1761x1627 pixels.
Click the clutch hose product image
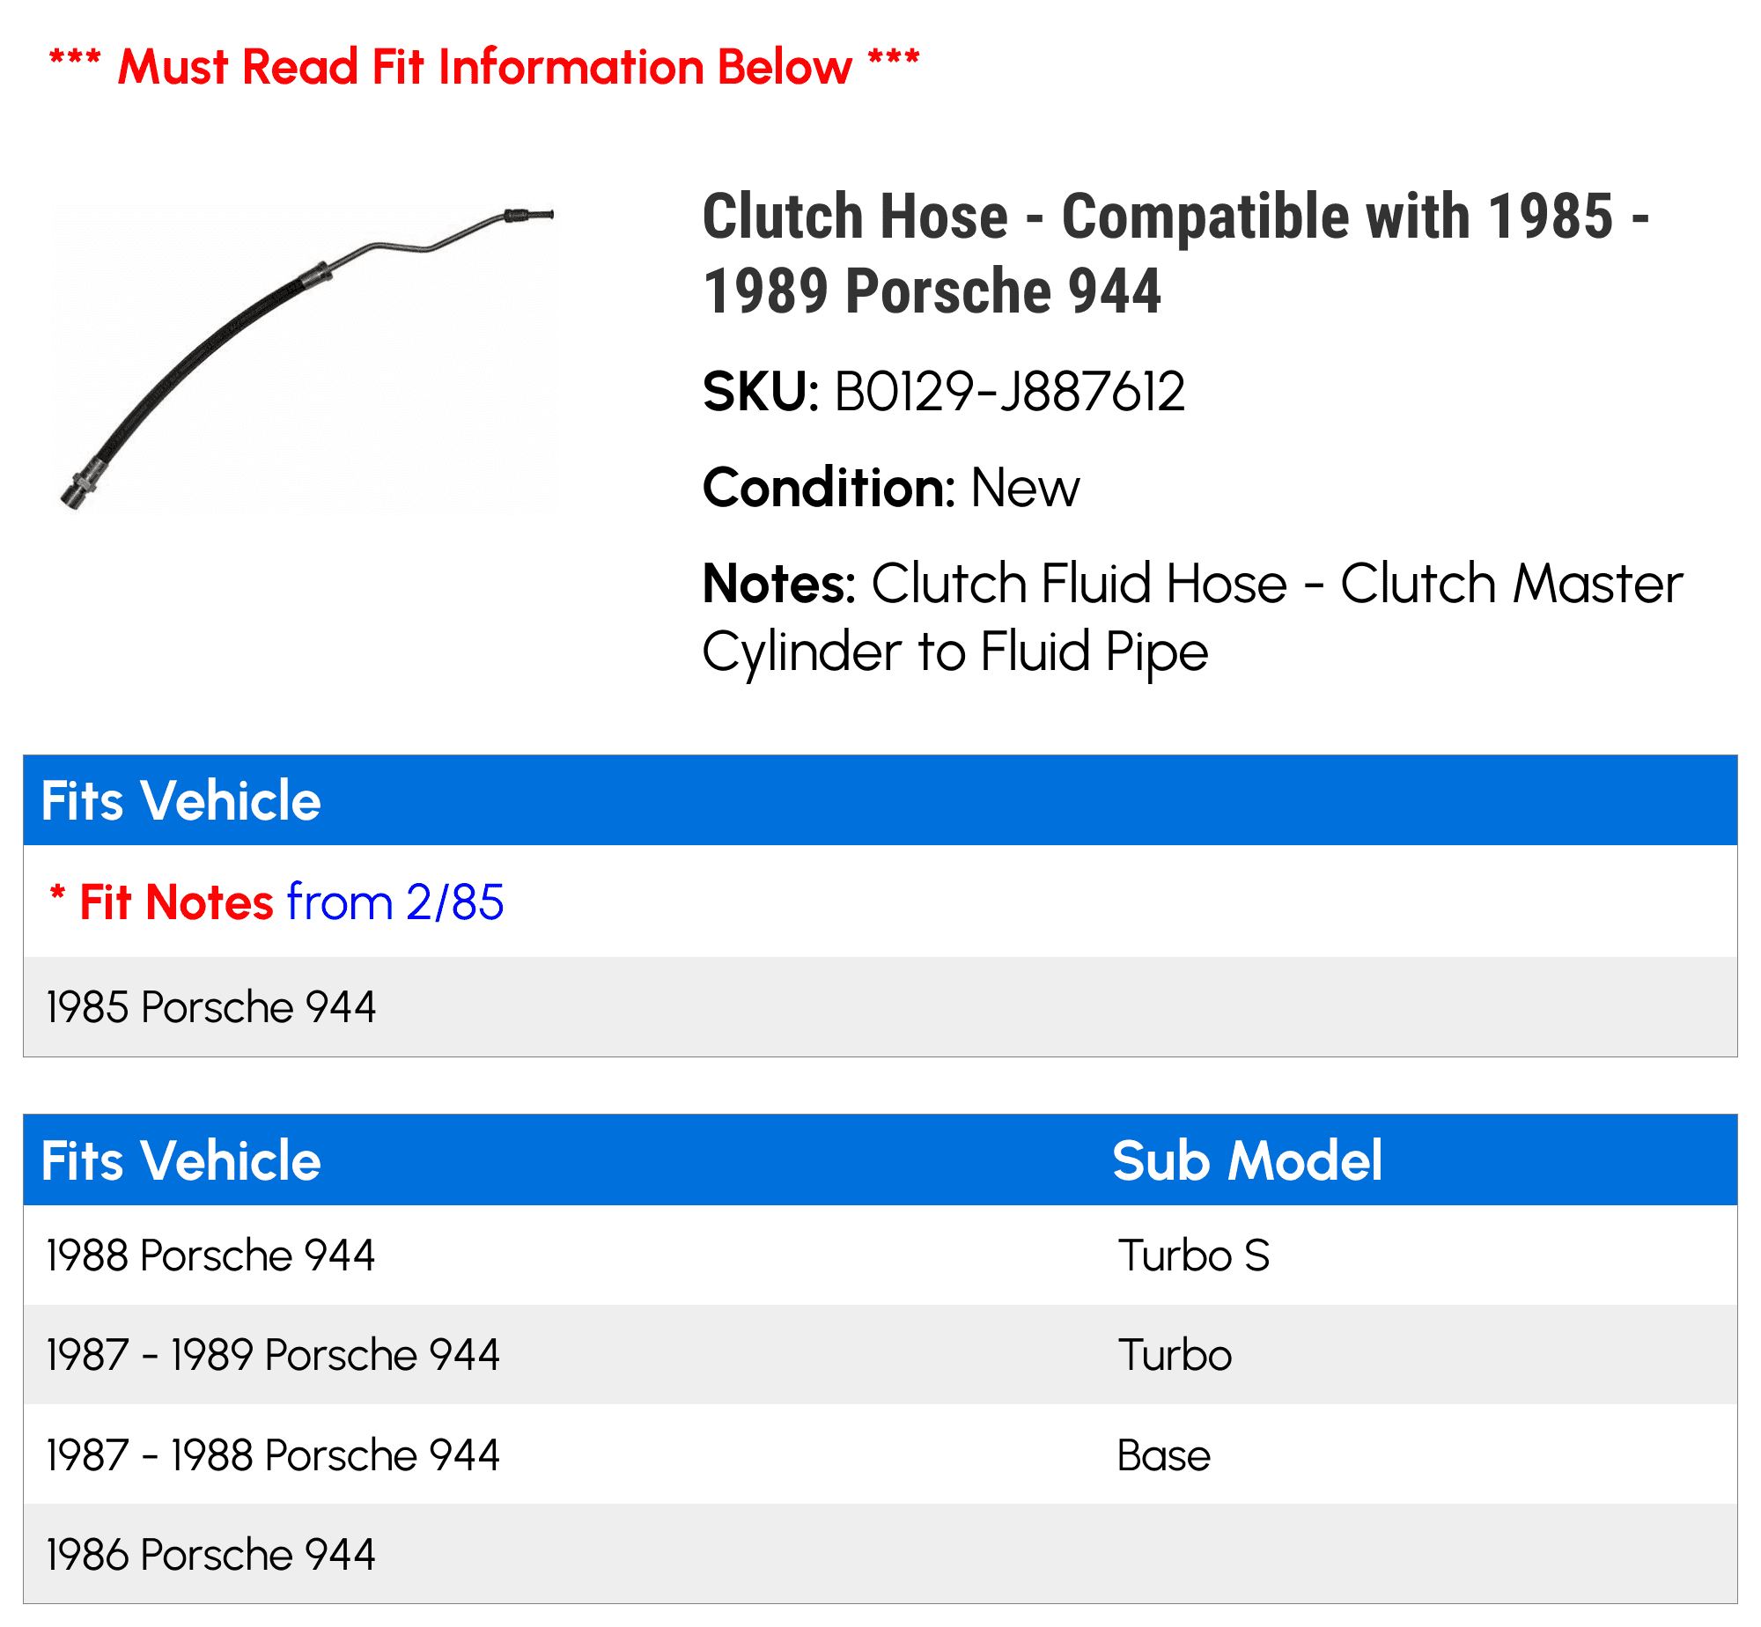point(306,358)
